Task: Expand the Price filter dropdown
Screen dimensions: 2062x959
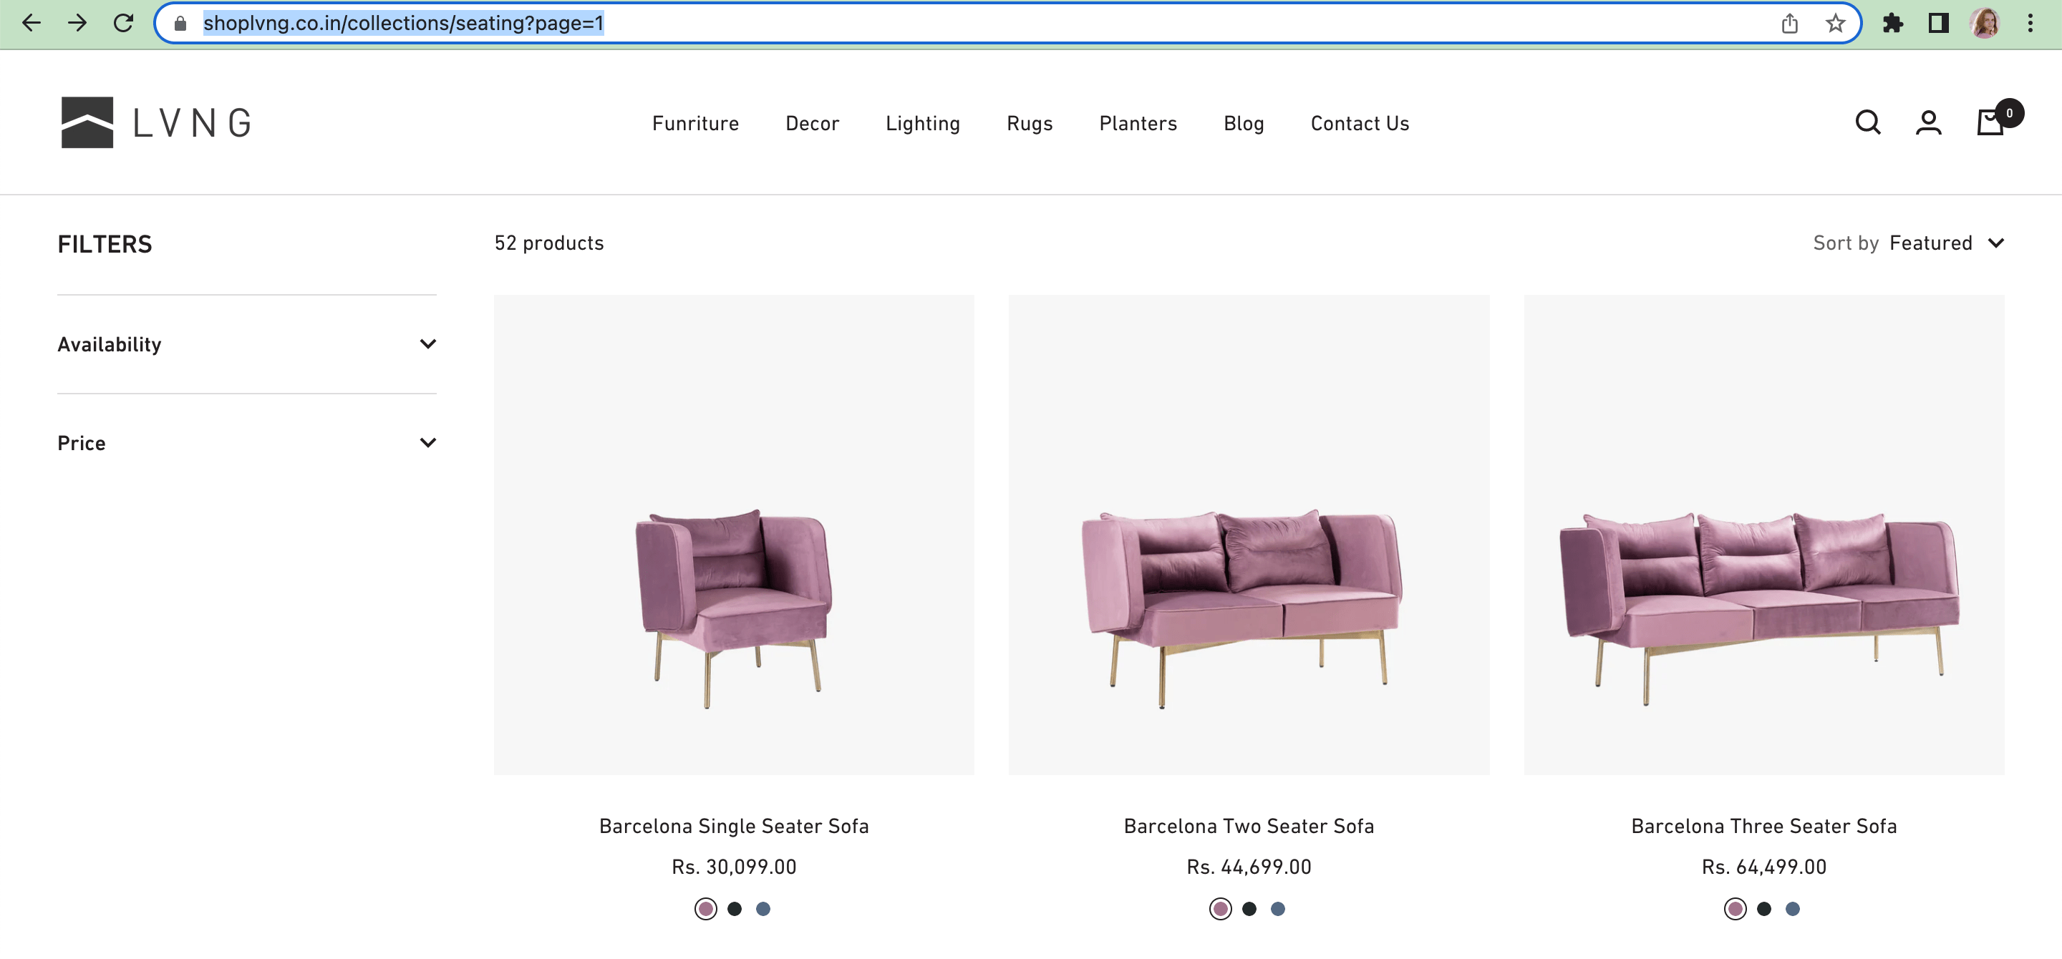Action: pyautogui.click(x=247, y=443)
